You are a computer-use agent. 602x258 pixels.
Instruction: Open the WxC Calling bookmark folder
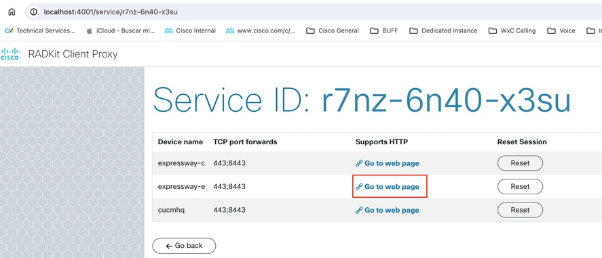512,30
